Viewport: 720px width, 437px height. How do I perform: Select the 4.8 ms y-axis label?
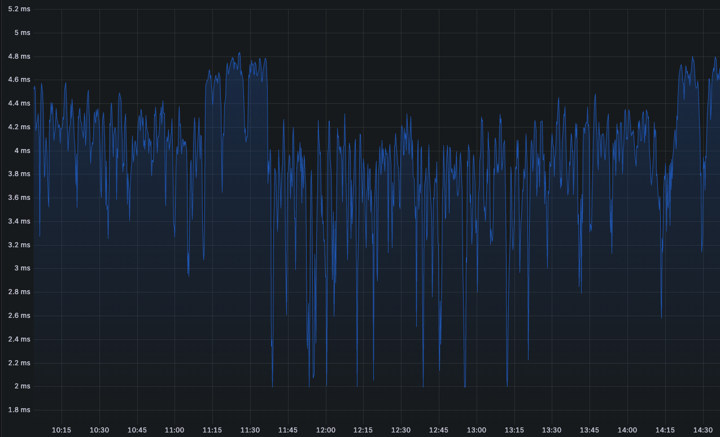click(x=19, y=56)
